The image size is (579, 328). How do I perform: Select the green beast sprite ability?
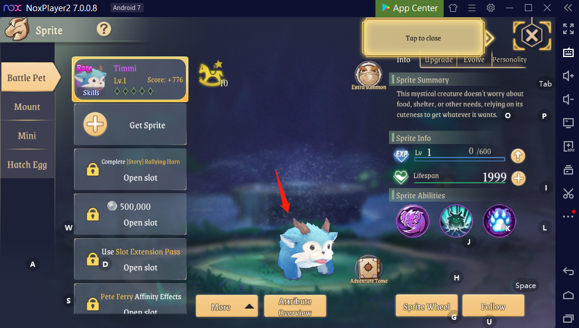(x=456, y=221)
